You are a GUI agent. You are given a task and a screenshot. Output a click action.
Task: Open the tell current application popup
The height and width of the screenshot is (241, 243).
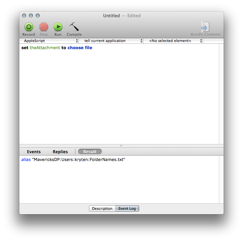(x=111, y=41)
